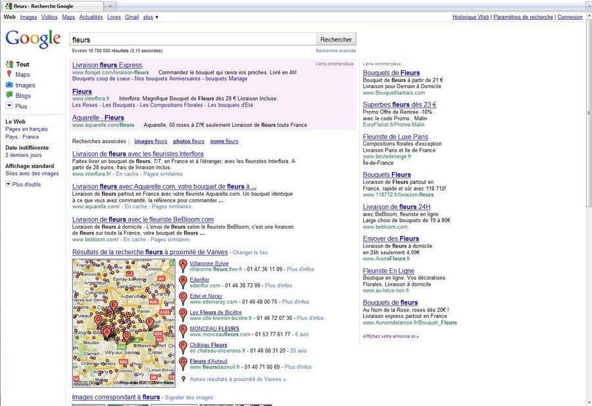The height and width of the screenshot is (406, 592).
Task: Expand the Plus arrow under Blogs
Action: tap(9, 106)
